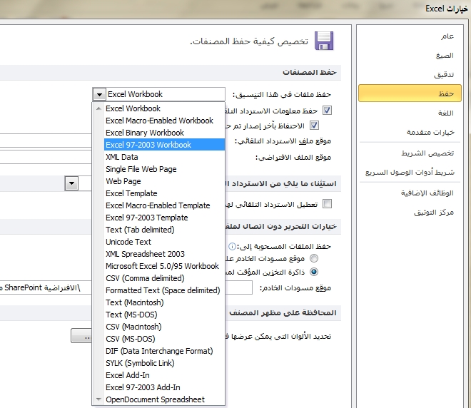Choose Excel Macro-Enabled Workbook format
Image resolution: width=471 pixels, height=408 pixels.
click(x=164, y=121)
